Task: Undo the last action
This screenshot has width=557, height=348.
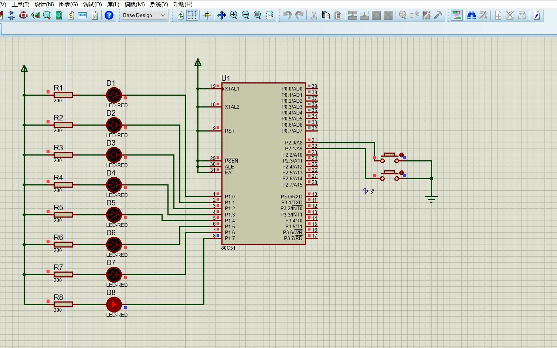Action: (x=287, y=15)
